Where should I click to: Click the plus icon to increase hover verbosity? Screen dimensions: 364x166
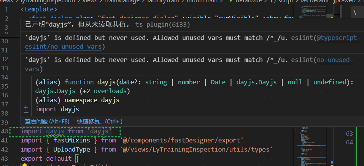click(26, 107)
